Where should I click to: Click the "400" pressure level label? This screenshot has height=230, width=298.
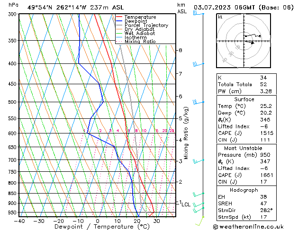pyautogui.click(x=13, y=64)
